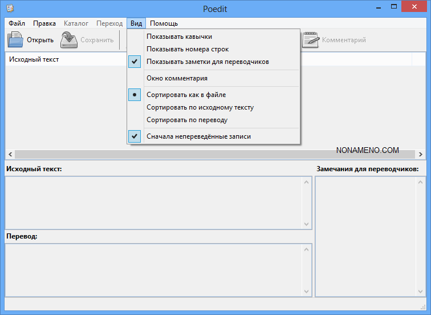Choose Сортировать по исходному тексту

point(200,107)
